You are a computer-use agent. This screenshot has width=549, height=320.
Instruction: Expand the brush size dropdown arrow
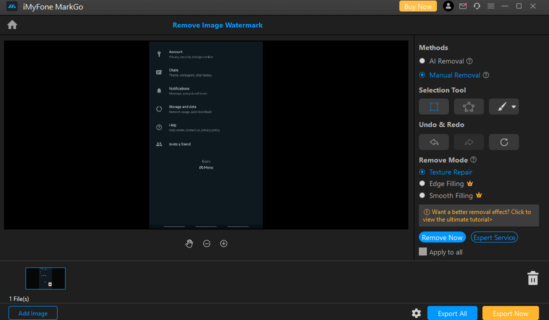[x=513, y=107]
